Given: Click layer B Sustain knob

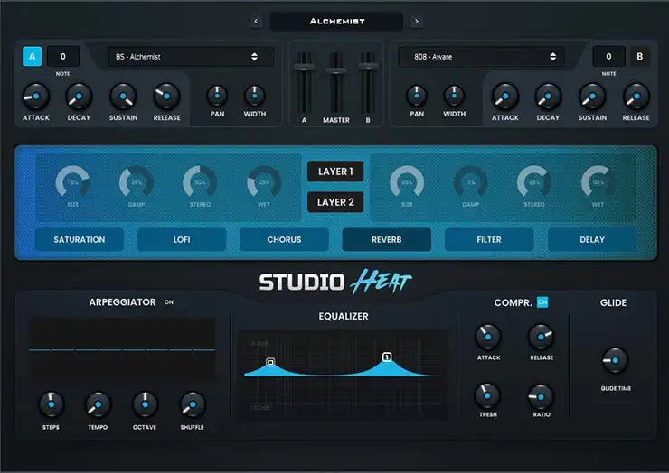Looking at the screenshot, I should (592, 97).
